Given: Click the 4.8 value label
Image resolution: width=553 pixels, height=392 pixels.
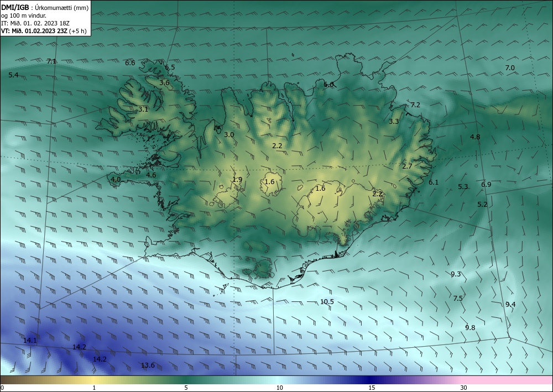Looking at the screenshot, I should coord(475,137).
